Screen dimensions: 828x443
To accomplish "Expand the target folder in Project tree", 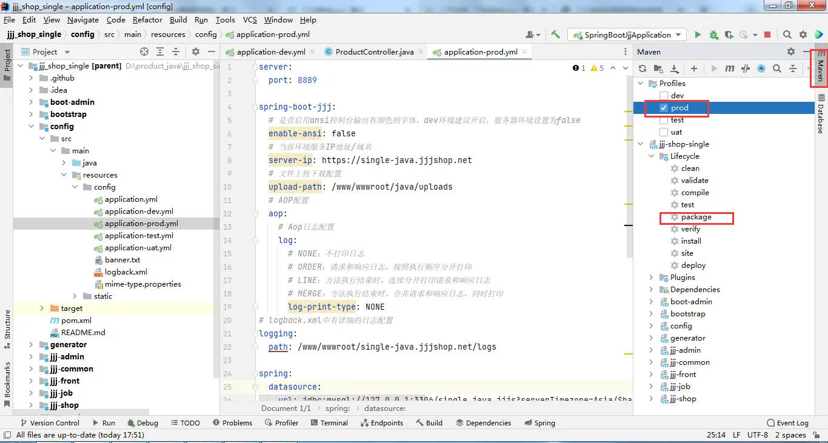I will (x=42, y=308).
